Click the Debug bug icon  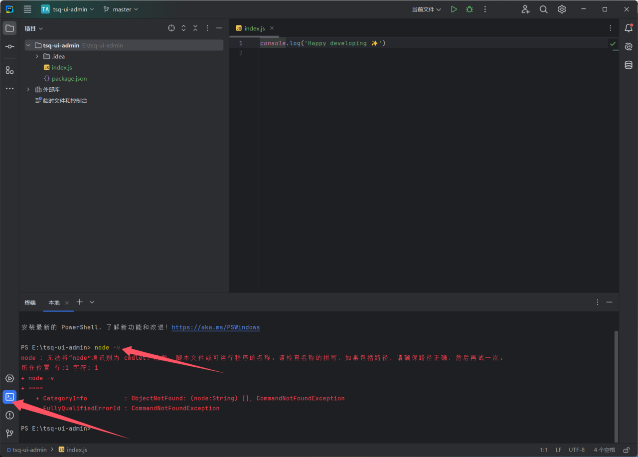tap(470, 9)
